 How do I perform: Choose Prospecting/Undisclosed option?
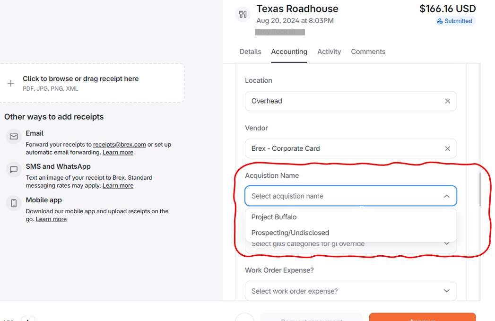[351, 233]
